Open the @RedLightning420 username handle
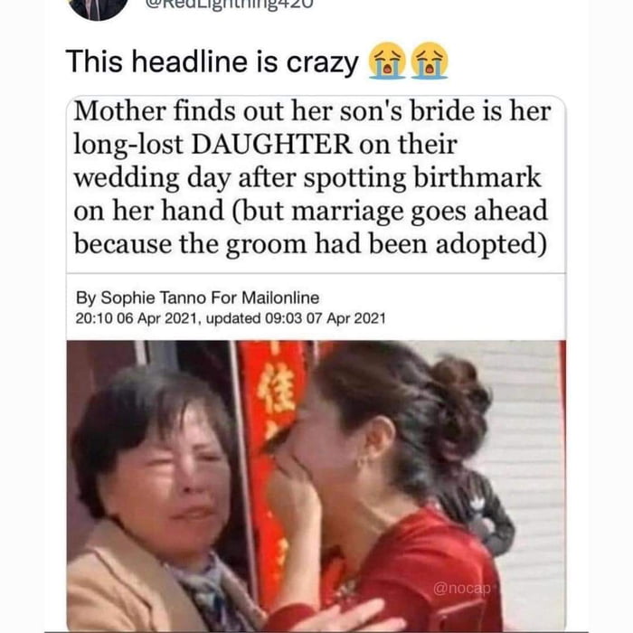The width and height of the screenshot is (633, 633). click(x=230, y=5)
